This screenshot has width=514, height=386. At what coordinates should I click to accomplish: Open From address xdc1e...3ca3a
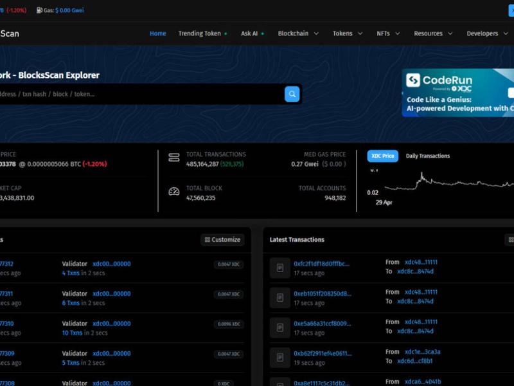click(x=423, y=351)
